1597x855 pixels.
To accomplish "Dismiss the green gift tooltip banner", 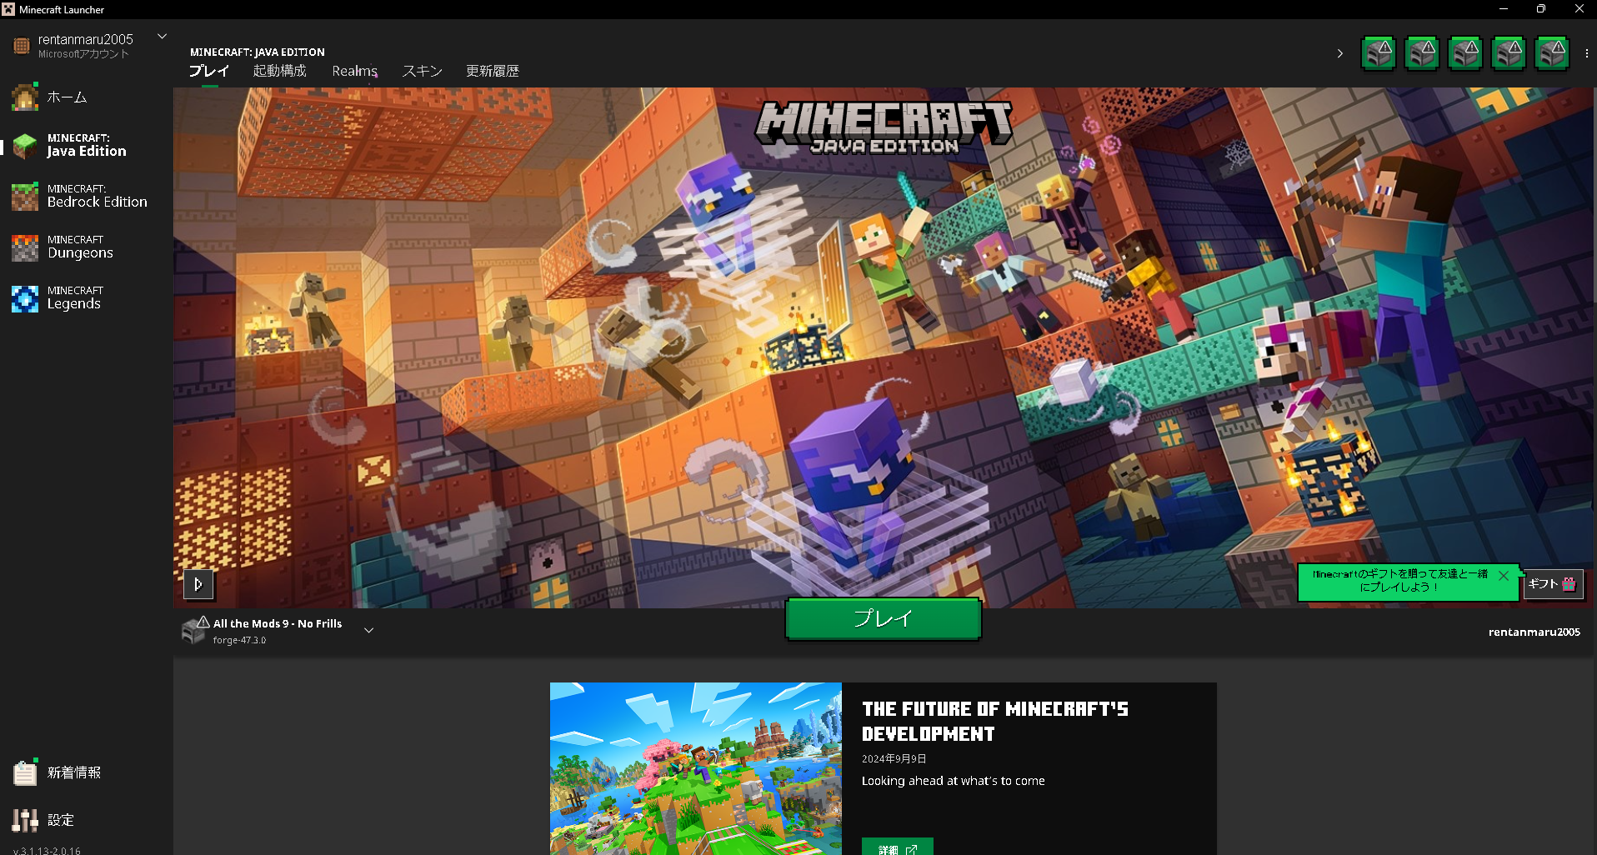I will (1504, 576).
